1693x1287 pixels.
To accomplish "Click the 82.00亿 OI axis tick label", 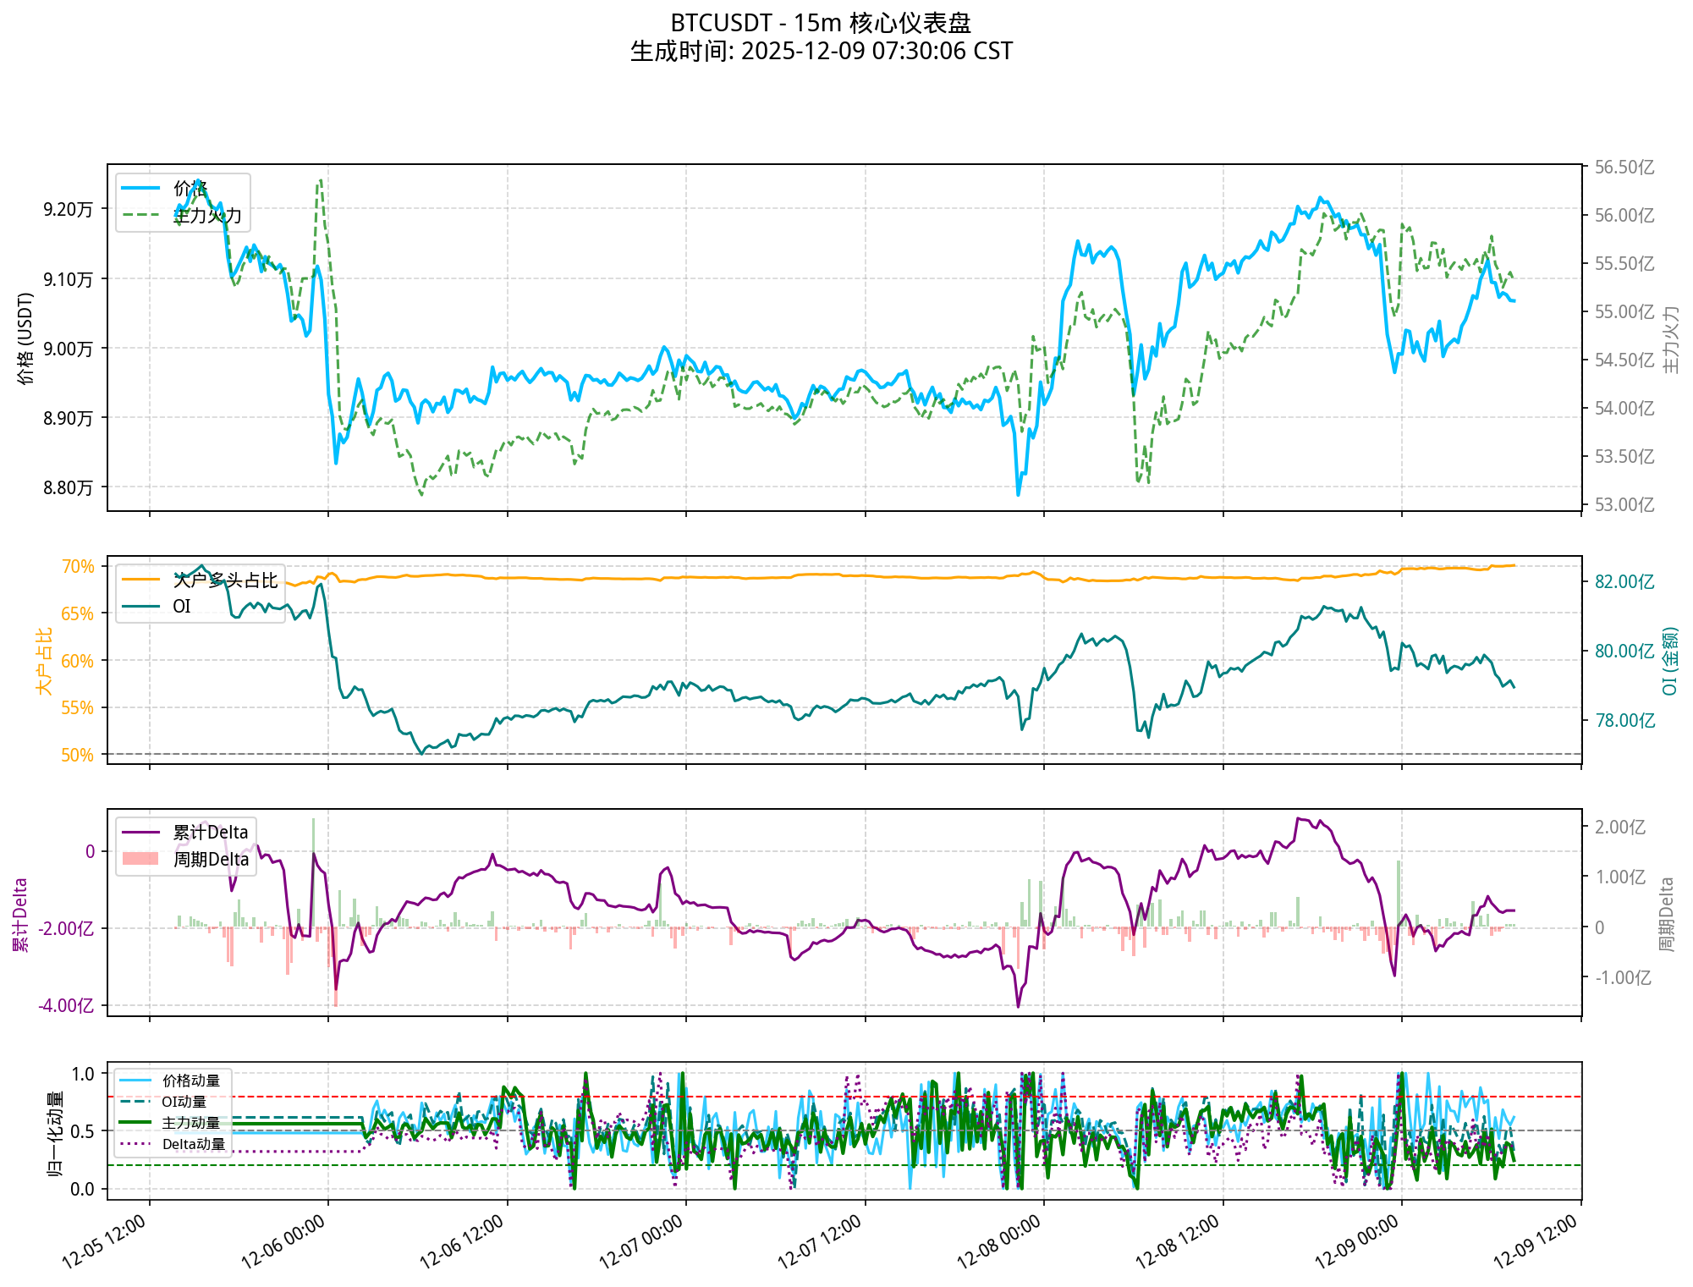I will (1624, 581).
